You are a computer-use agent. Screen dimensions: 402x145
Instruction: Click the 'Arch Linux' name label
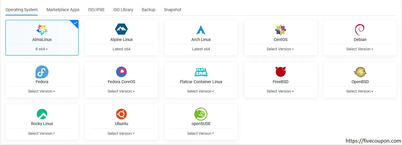pyautogui.click(x=201, y=39)
